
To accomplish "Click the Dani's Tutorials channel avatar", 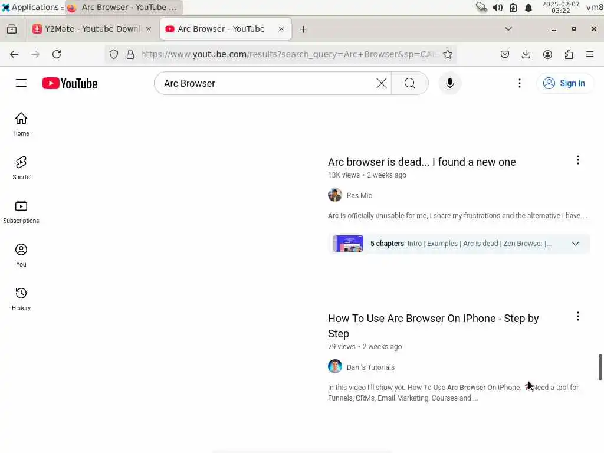I will 335,367.
